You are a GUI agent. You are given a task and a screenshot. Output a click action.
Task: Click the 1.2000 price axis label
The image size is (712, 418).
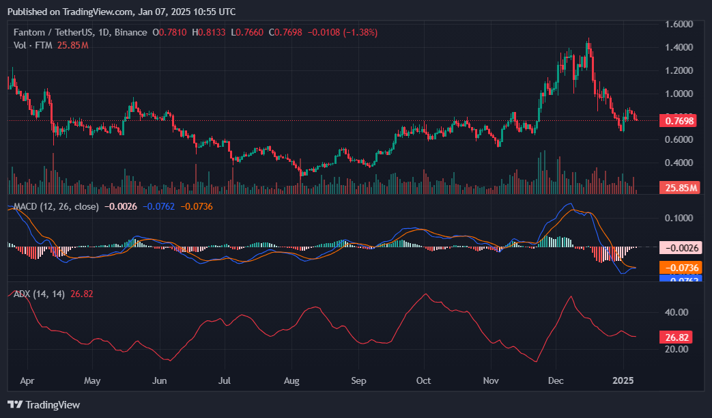pyautogui.click(x=679, y=70)
